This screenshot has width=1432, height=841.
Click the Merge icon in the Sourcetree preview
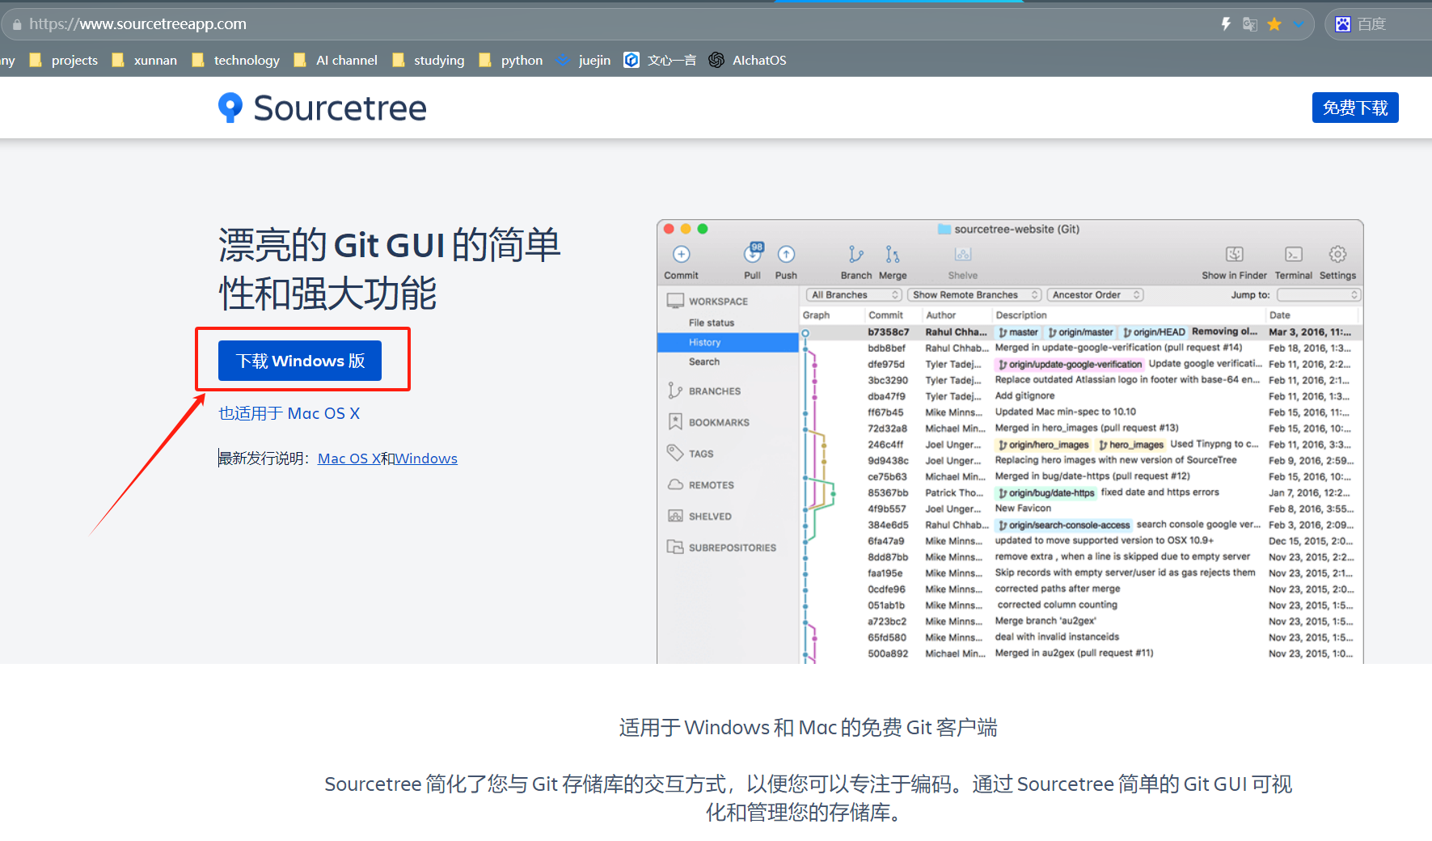[x=892, y=255]
